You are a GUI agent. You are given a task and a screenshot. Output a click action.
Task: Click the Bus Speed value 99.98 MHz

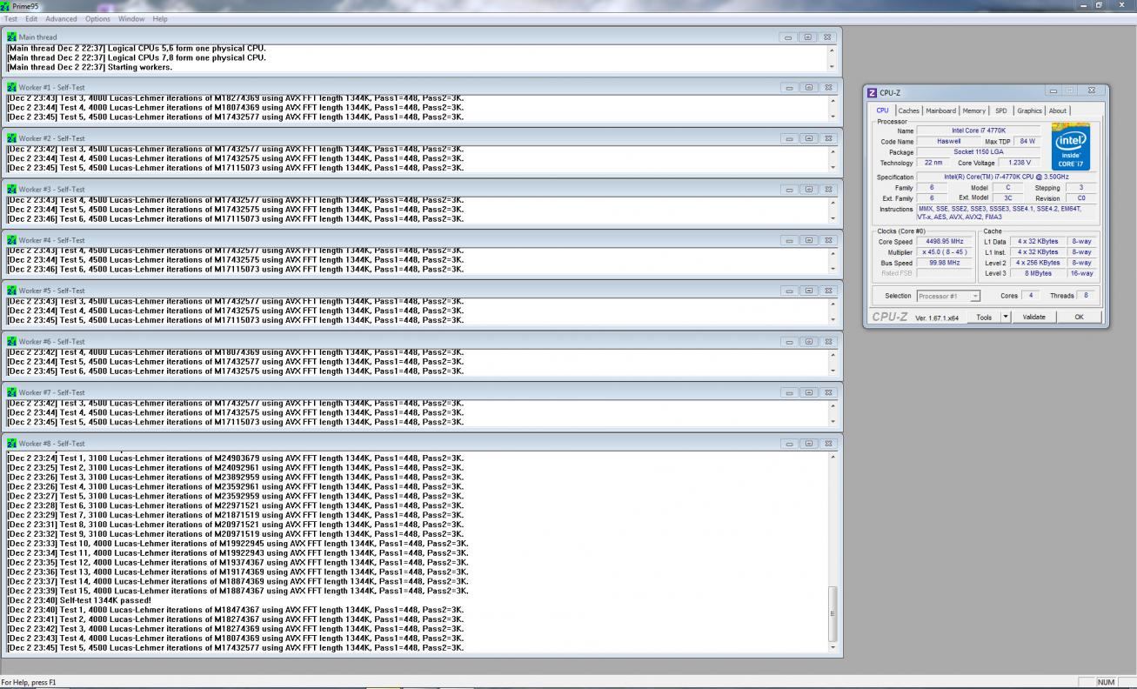(x=945, y=263)
